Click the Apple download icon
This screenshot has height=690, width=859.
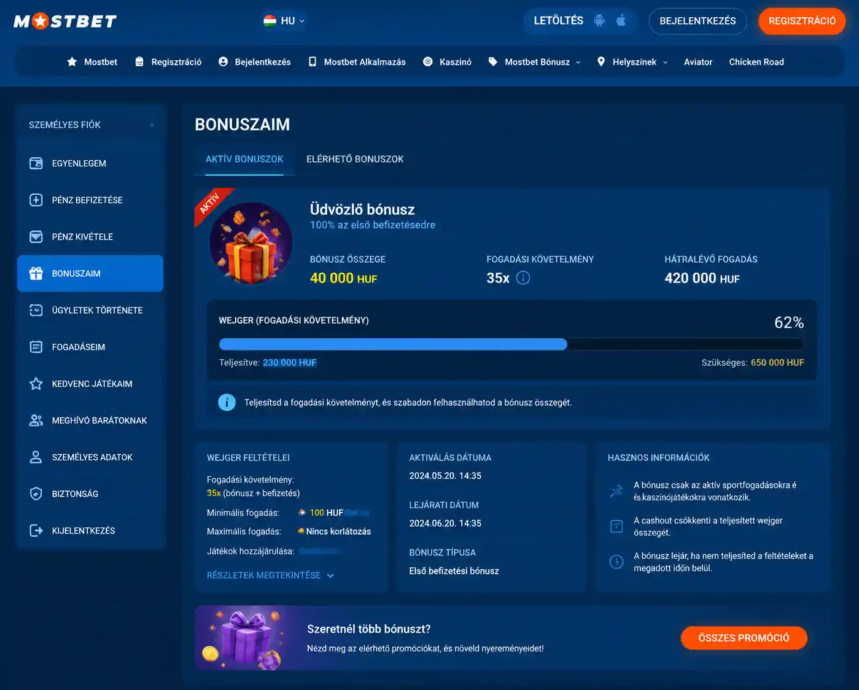point(621,20)
